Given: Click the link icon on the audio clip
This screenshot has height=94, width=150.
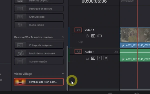Looking at the screenshot, I should click(x=123, y=59).
